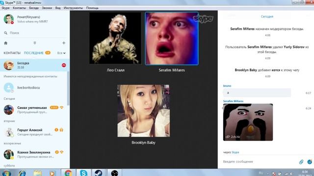Image resolution: width=314 pixels, height=176 pixels.
Task: Click missed call icon next to Ксения Землянухина
Action: [62, 152]
